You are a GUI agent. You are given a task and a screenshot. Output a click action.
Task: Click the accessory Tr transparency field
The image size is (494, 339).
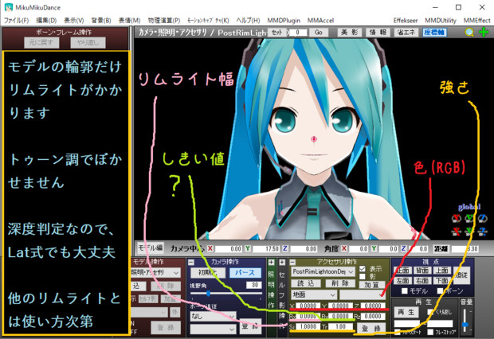tap(341, 327)
